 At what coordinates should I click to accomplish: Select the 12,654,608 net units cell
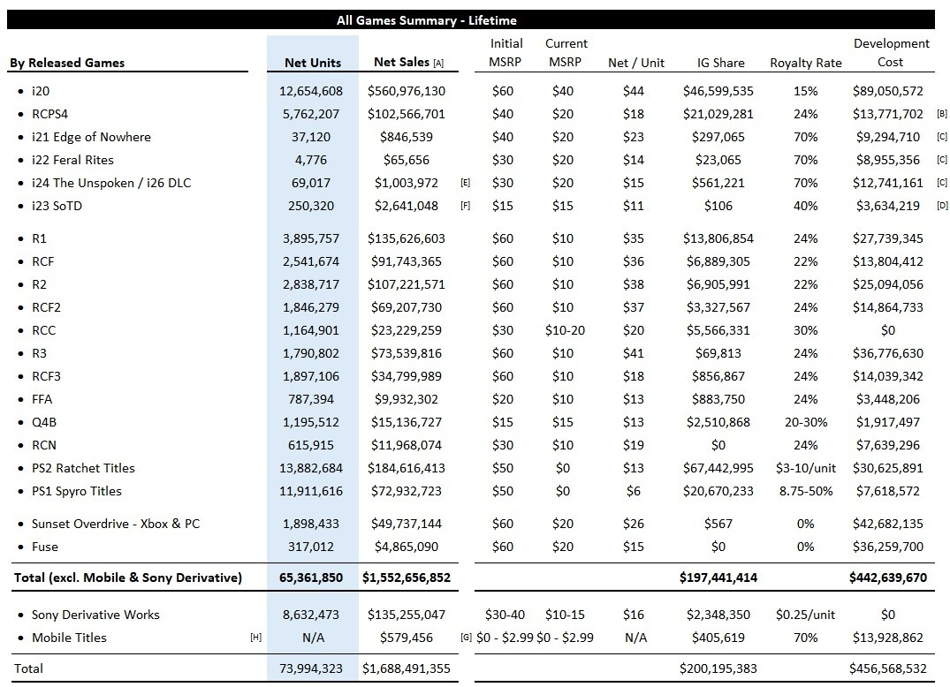[x=310, y=91]
